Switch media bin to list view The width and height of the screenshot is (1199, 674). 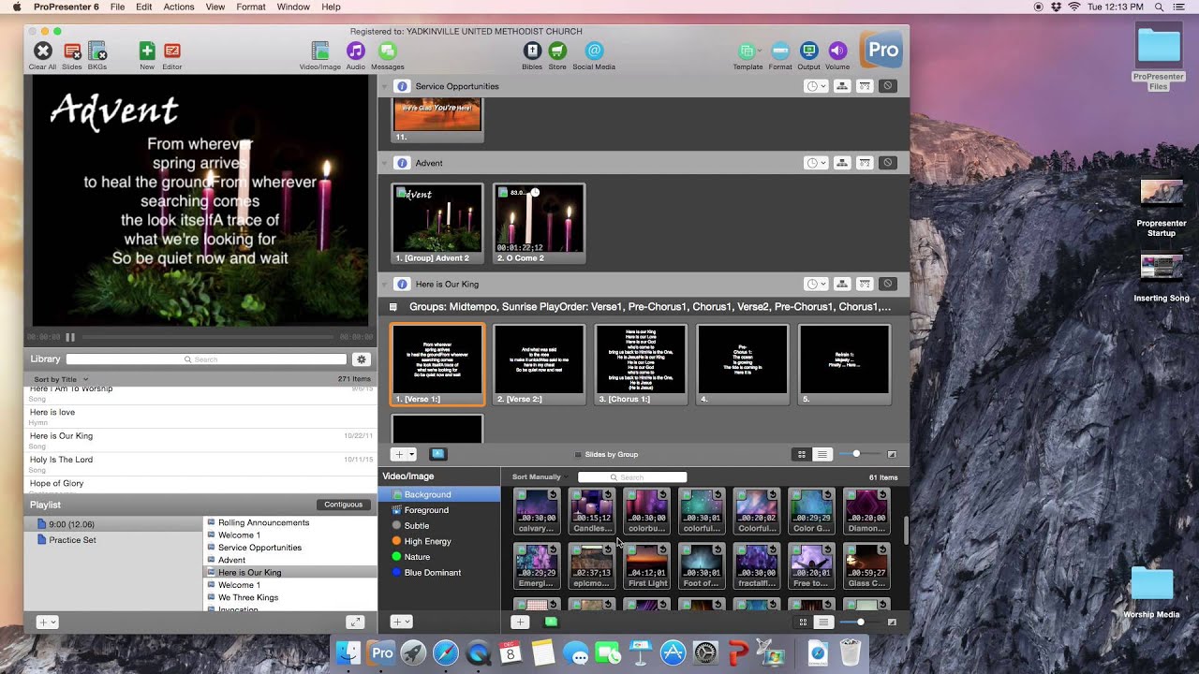pyautogui.click(x=823, y=622)
